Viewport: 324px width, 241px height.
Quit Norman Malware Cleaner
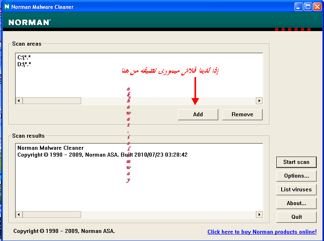tap(296, 217)
